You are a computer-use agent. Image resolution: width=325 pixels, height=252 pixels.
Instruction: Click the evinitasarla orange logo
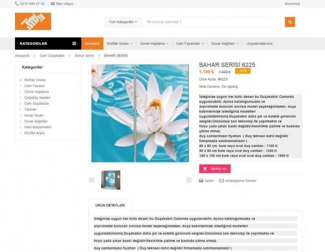pyautogui.click(x=33, y=22)
